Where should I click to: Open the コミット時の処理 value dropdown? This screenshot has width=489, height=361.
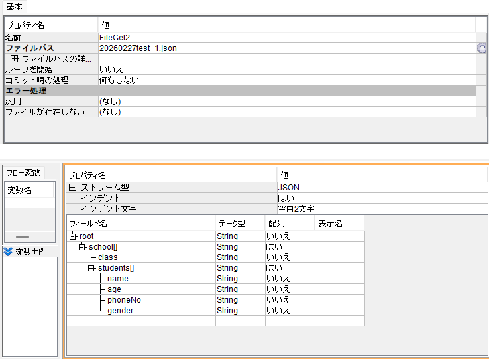point(285,80)
